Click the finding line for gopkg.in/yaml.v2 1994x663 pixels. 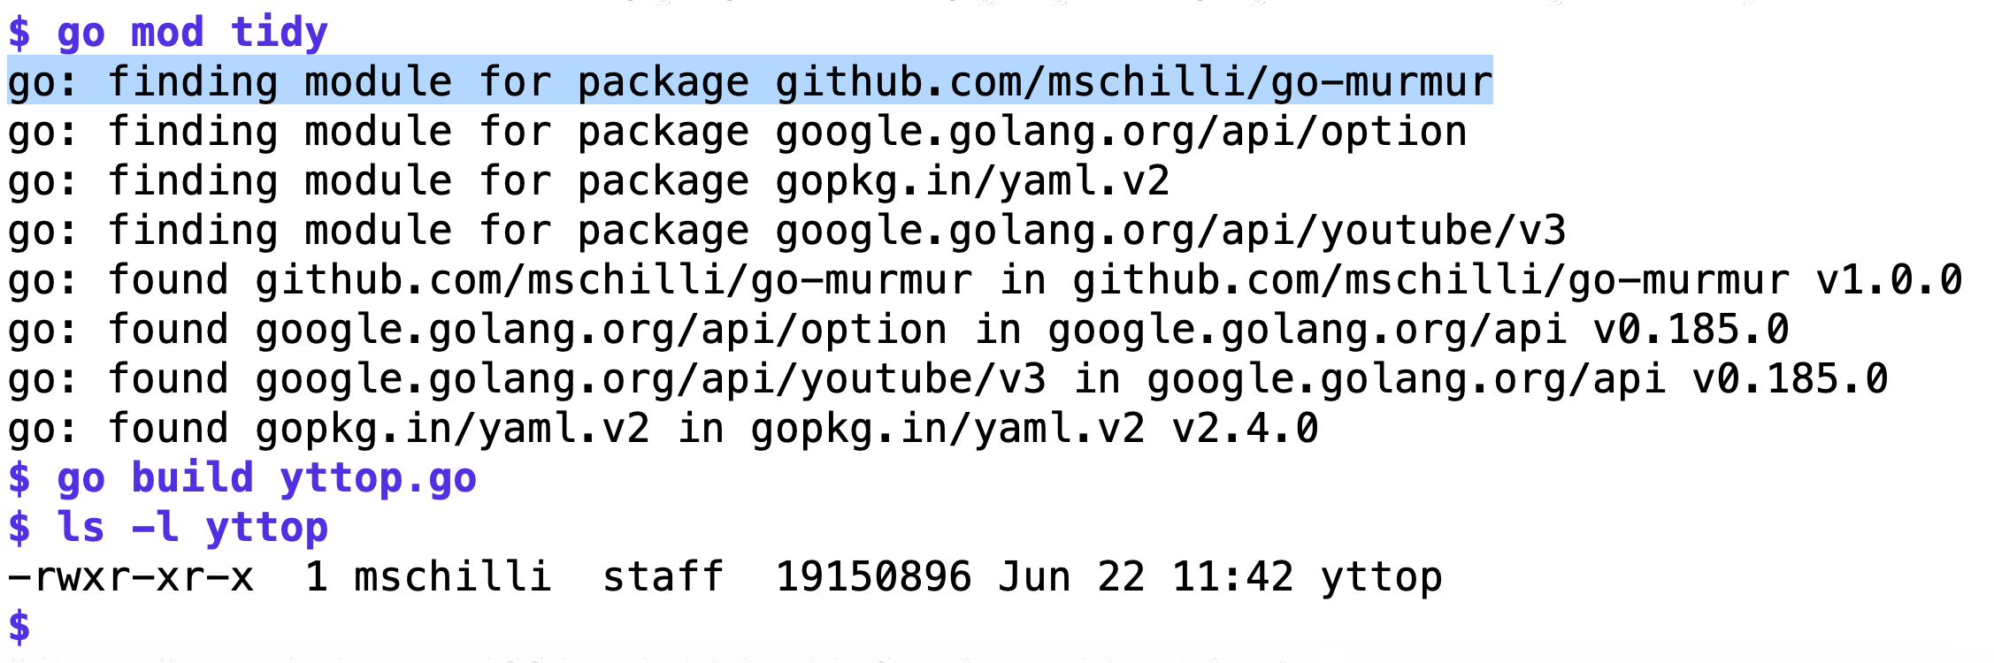click(x=589, y=181)
